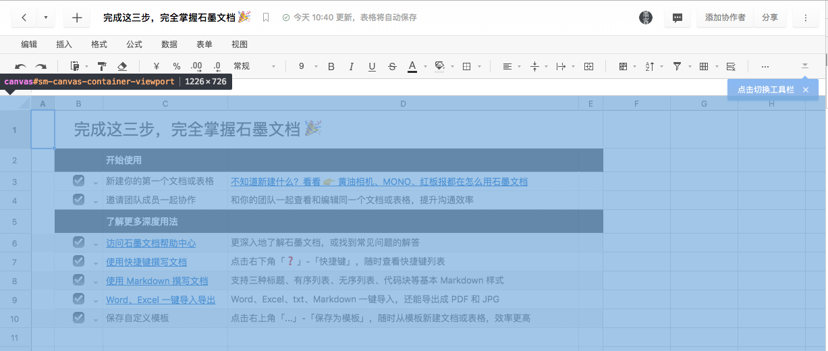The width and height of the screenshot is (828, 351).
Task: Open the 插入 menu
Action: click(x=64, y=45)
